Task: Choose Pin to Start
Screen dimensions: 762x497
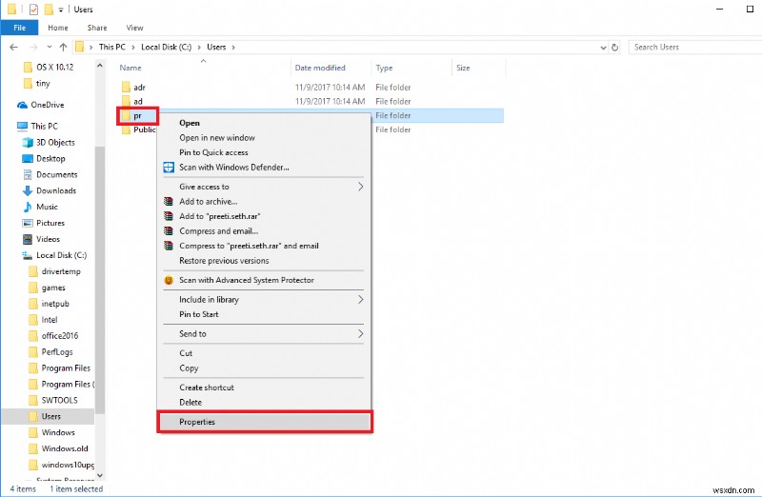Action: 199,314
